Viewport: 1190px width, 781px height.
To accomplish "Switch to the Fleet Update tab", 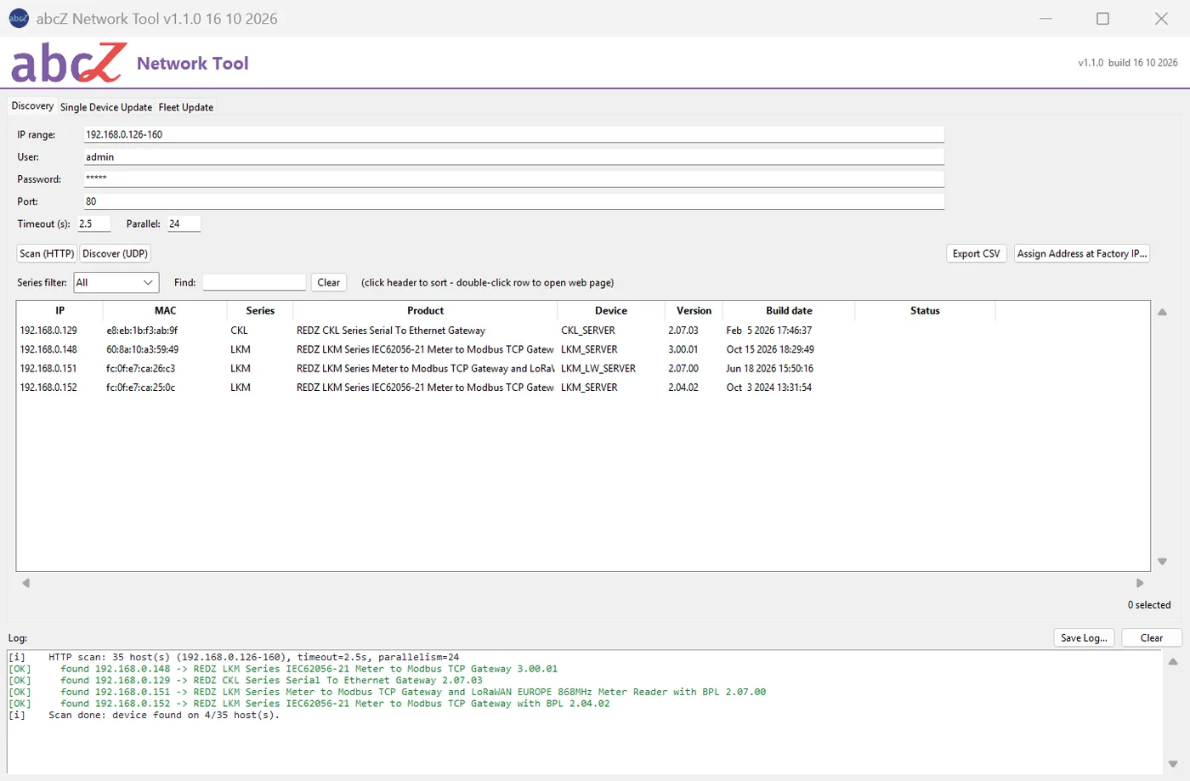I will tap(186, 107).
